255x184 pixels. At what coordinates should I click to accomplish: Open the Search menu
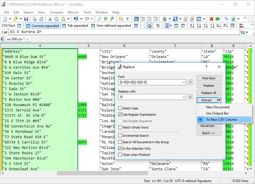point(28,12)
